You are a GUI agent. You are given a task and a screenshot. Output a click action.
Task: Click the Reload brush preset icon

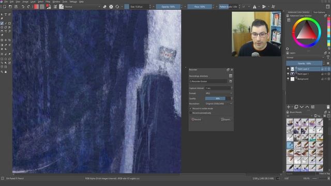[117, 7]
